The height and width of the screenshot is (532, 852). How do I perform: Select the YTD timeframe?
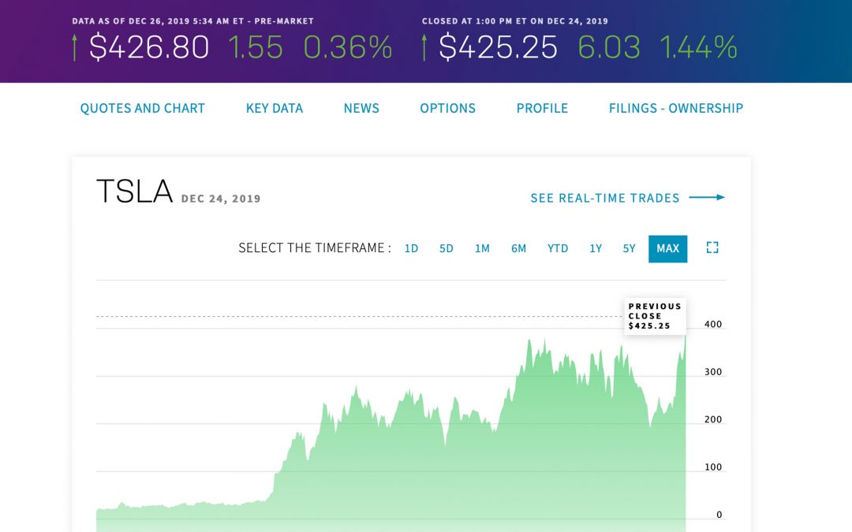(558, 248)
